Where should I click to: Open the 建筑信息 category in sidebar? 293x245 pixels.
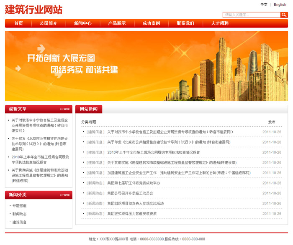click(x=19, y=222)
